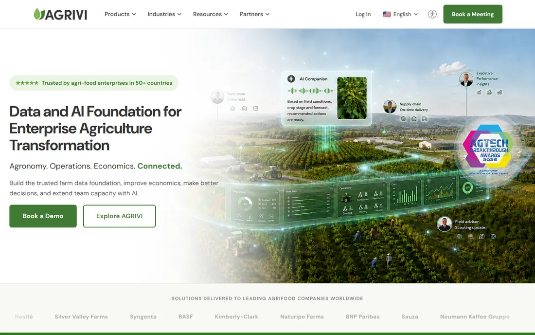535x335 pixels.
Task: Click the US flag icon
Action: (387, 14)
